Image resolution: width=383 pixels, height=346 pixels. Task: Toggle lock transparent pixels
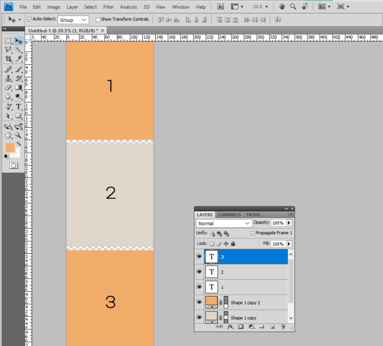(x=212, y=244)
